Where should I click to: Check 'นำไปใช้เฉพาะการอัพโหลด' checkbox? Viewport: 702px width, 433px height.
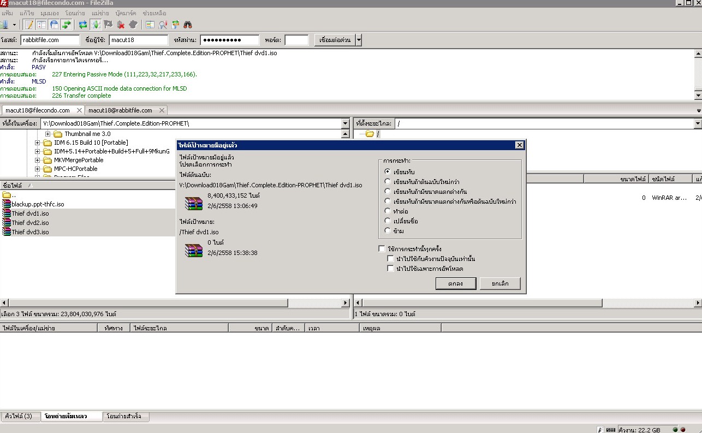(x=390, y=269)
